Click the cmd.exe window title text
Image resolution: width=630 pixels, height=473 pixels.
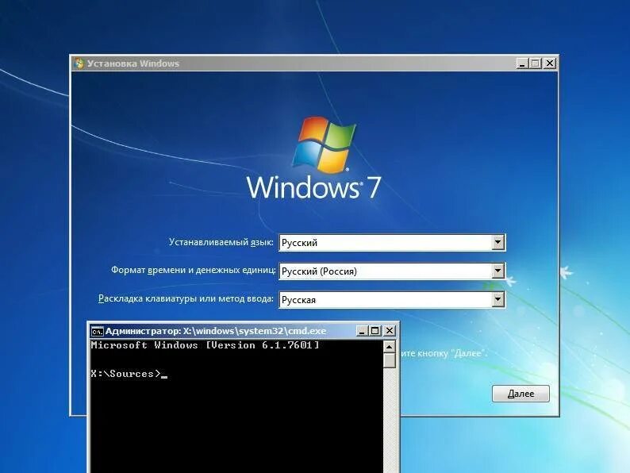click(216, 331)
